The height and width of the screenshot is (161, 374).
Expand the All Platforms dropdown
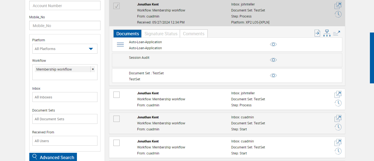(65, 49)
